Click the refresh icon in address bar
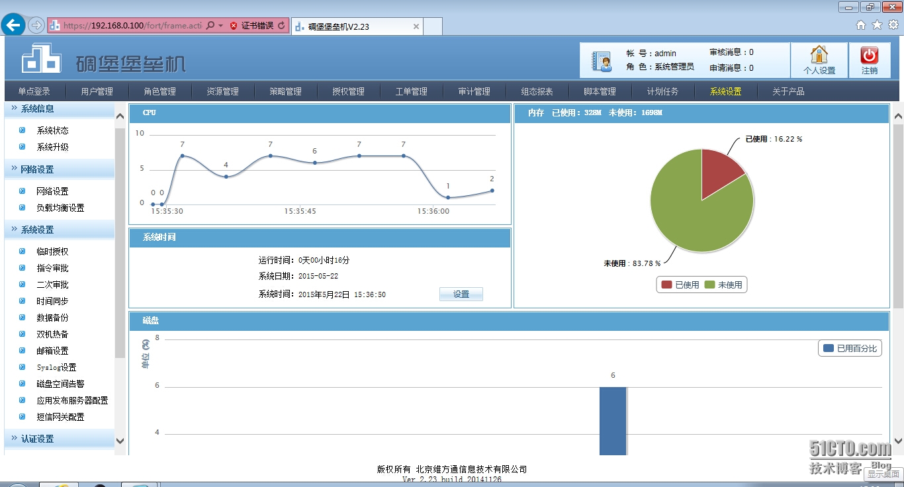 point(281,26)
